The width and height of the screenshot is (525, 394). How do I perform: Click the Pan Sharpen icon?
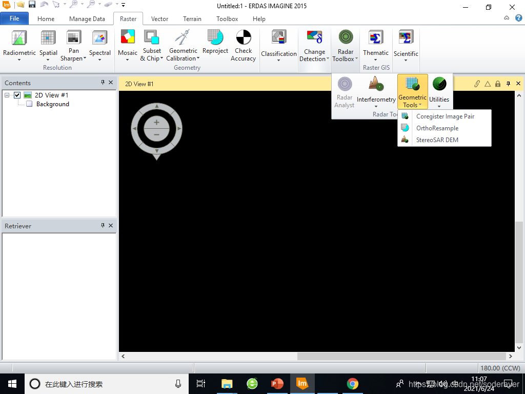coord(74,37)
